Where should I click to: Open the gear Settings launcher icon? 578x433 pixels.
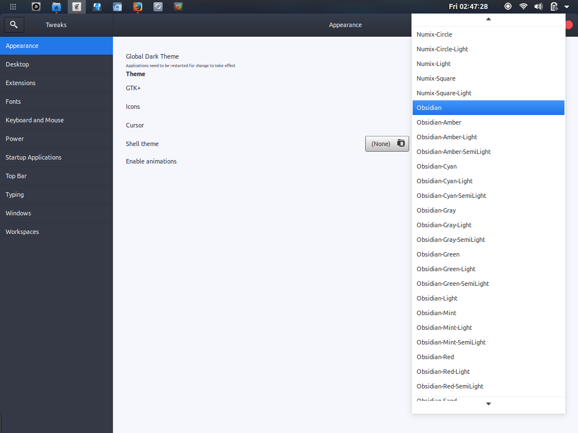(158, 7)
